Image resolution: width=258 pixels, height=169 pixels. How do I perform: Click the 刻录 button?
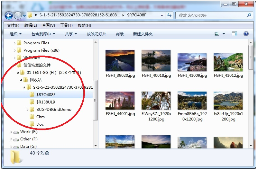point(119,34)
